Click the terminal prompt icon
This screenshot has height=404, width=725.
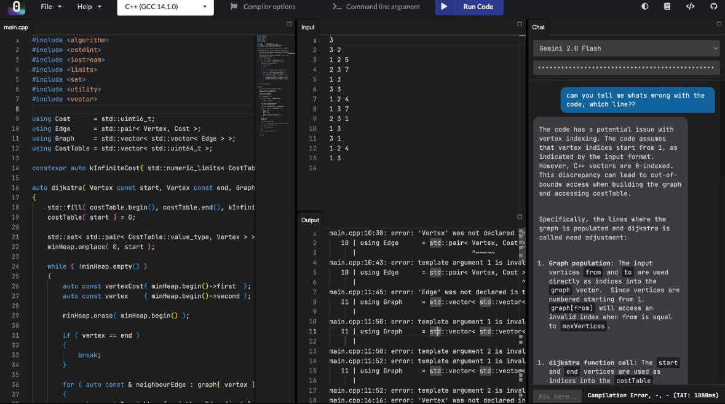[336, 7]
